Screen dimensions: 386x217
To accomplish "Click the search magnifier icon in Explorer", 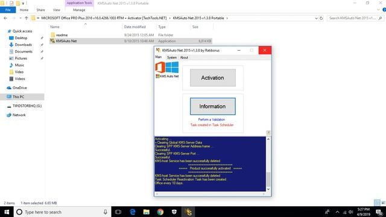I will tap(381, 18).
